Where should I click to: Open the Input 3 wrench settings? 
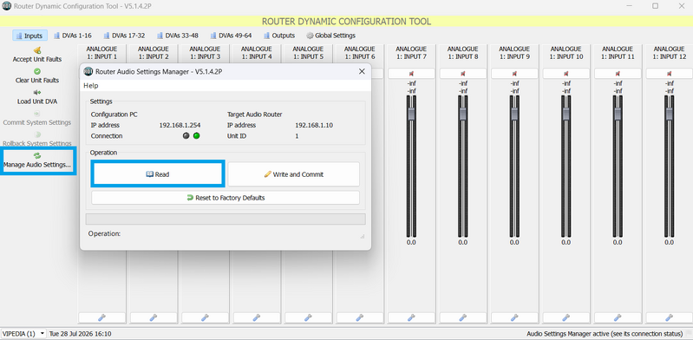tap(205, 317)
